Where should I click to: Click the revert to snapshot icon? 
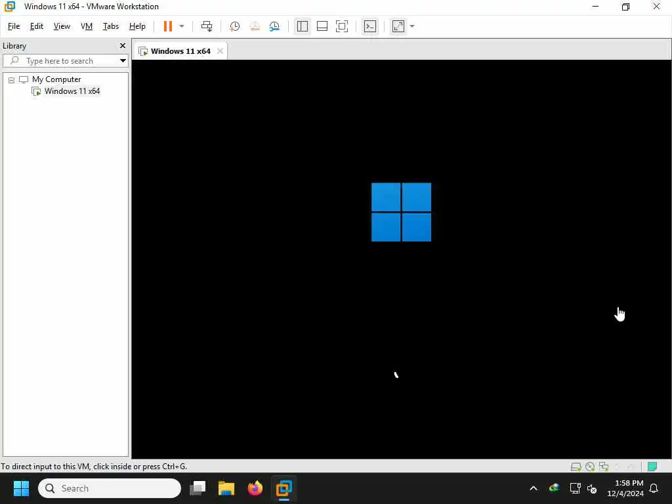[x=255, y=26]
